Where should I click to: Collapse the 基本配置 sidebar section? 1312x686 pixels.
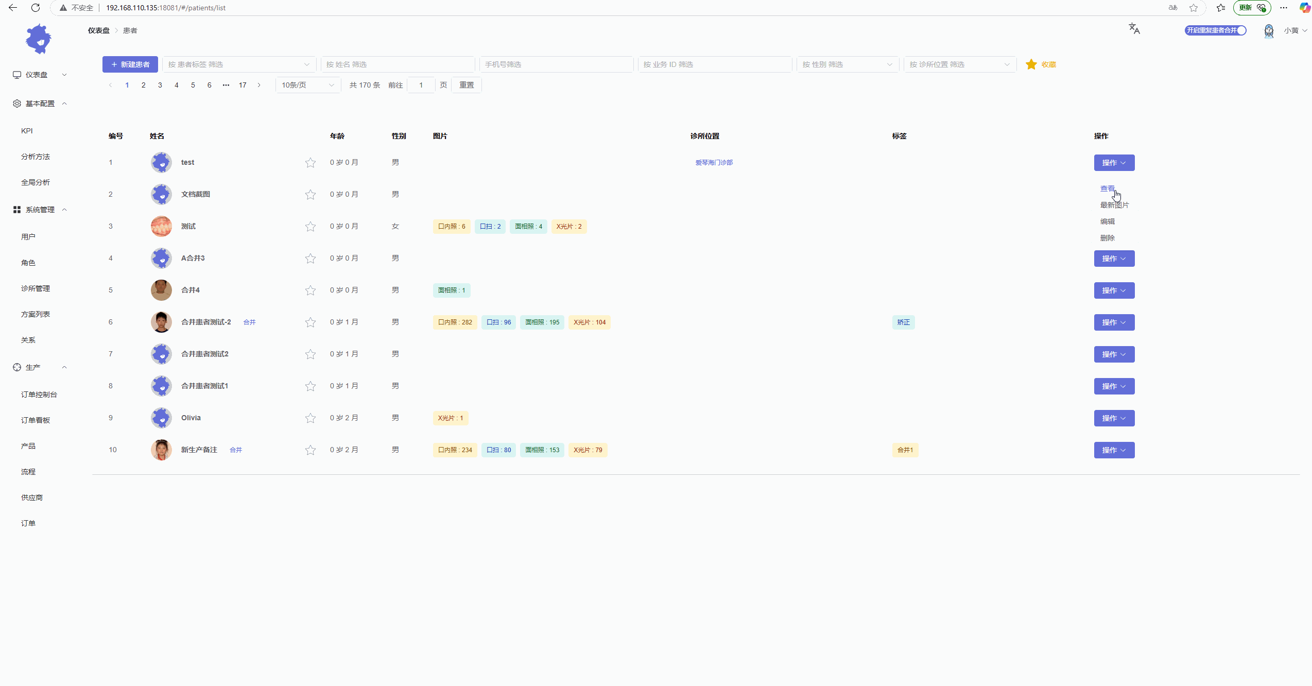[x=40, y=104]
